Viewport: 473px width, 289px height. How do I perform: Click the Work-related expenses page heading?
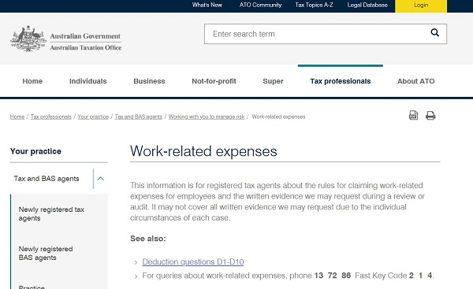[x=203, y=151]
